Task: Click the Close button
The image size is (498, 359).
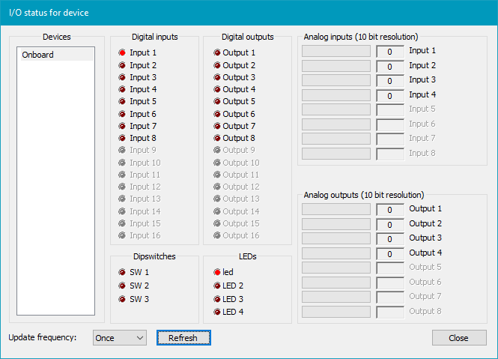Action: click(458, 338)
